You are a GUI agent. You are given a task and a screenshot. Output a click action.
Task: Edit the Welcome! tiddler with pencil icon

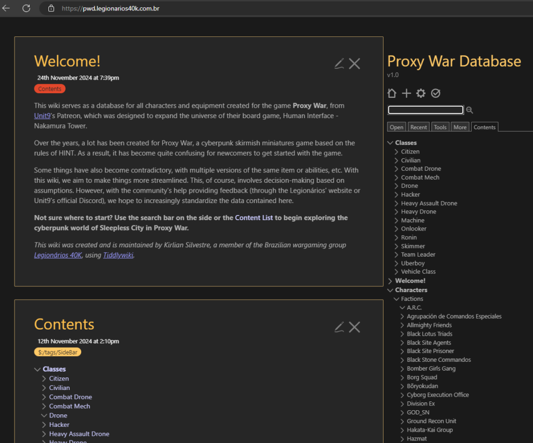click(339, 64)
